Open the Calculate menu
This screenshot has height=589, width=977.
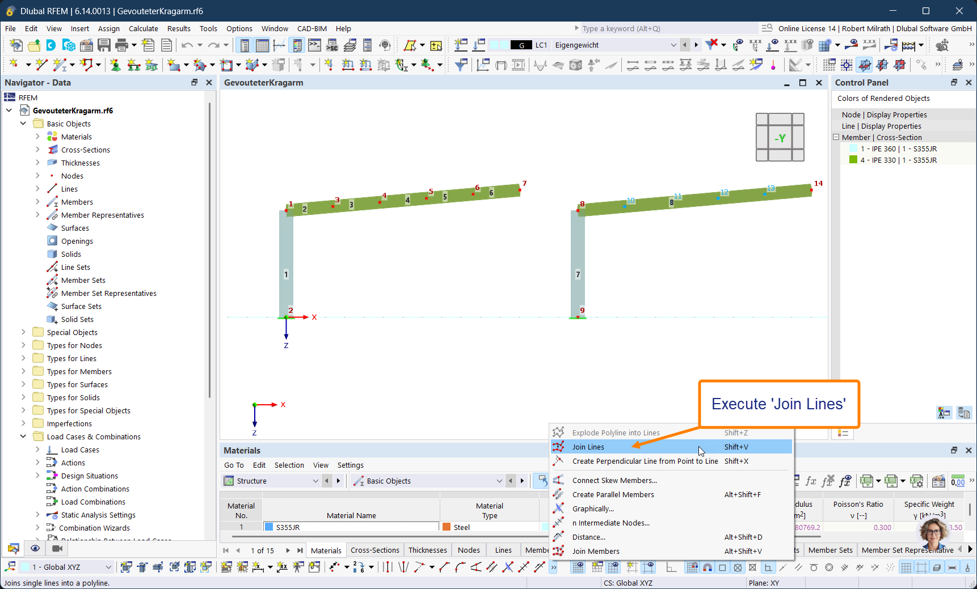pos(144,28)
